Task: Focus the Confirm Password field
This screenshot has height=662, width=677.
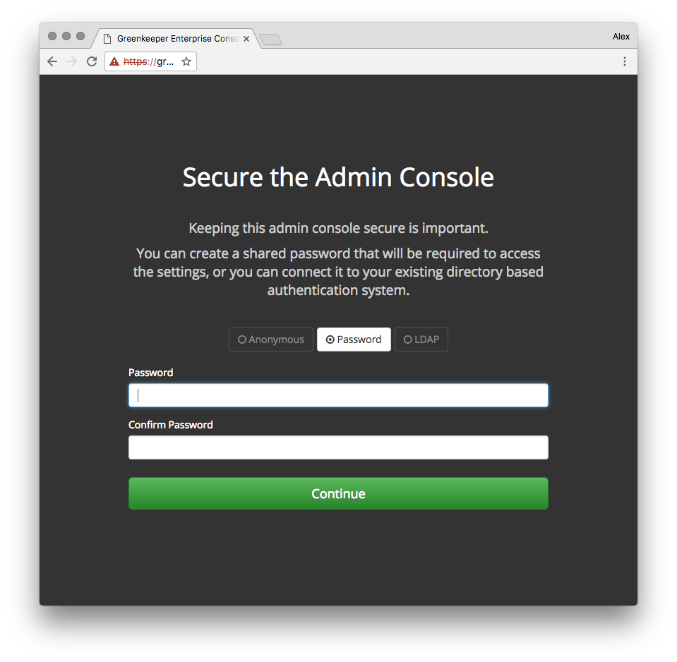Action: 338,447
